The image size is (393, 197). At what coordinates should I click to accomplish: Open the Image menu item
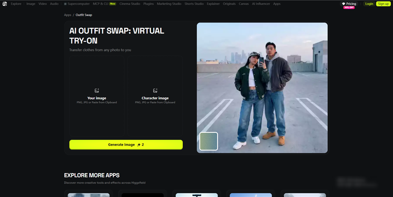pos(31,4)
